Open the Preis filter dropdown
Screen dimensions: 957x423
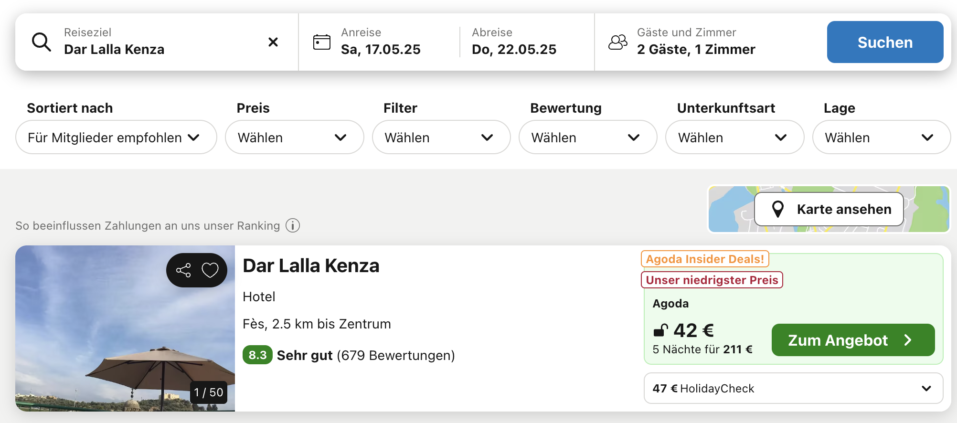pos(294,137)
